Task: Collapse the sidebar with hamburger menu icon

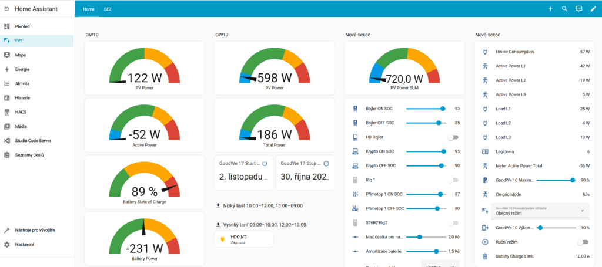Action: [x=6, y=9]
